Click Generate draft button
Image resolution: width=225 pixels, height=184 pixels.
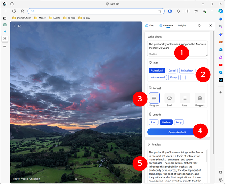click(177, 132)
